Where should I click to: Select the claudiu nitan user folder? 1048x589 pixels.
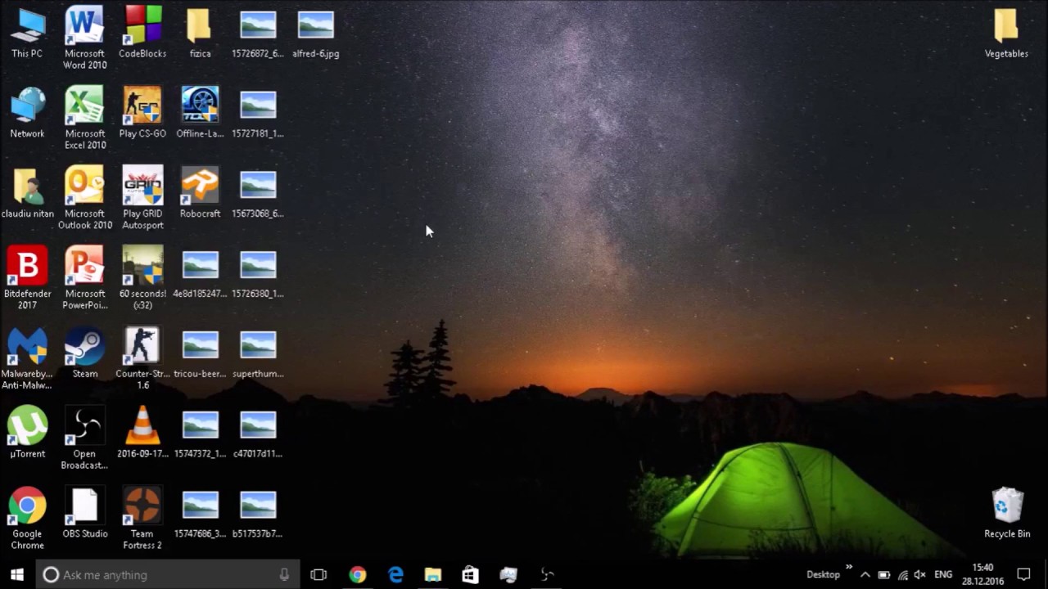(27, 193)
